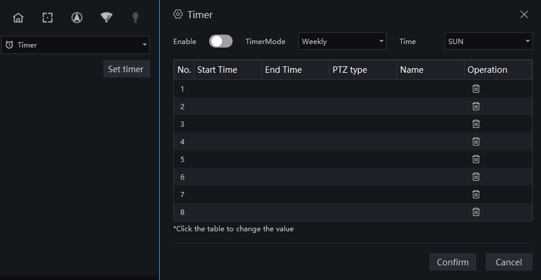Viewport: 541px width, 280px height.
Task: Close the Timer dialog with the X
Action: [524, 15]
